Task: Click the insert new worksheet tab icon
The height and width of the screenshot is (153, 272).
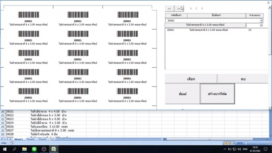Action: coord(52,139)
